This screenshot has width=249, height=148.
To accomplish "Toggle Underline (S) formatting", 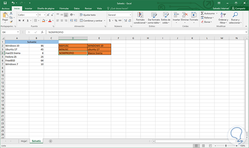I will point(28,21).
